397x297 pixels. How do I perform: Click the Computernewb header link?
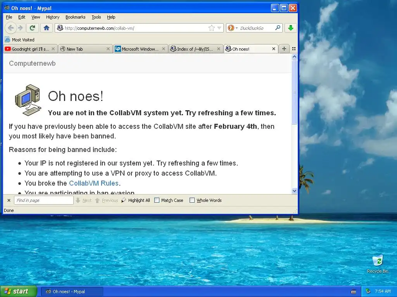tap(32, 63)
